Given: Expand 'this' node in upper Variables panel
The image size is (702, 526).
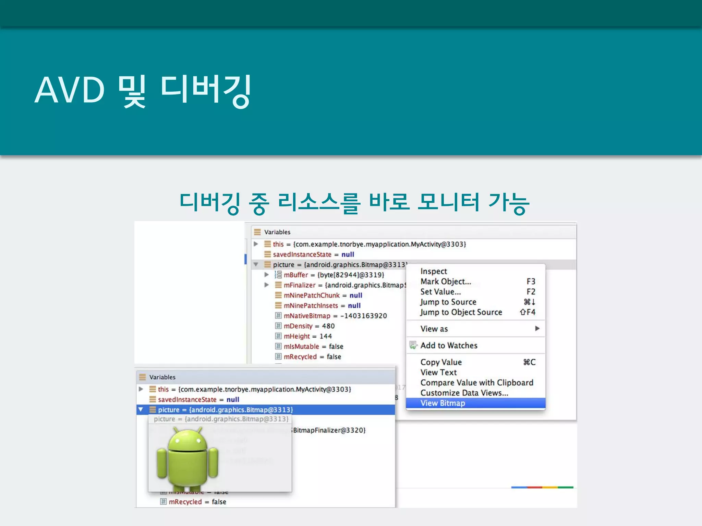Looking at the screenshot, I should click(256, 244).
